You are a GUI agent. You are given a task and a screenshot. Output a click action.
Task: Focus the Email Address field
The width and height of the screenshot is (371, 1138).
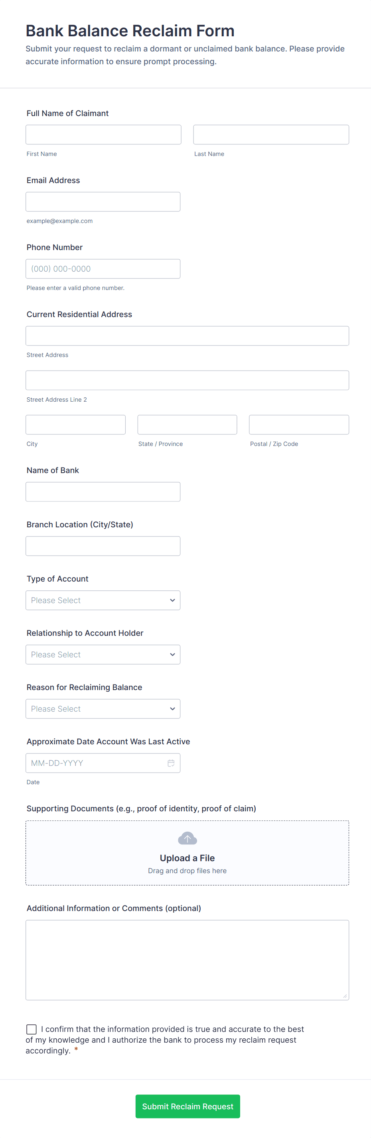(103, 201)
